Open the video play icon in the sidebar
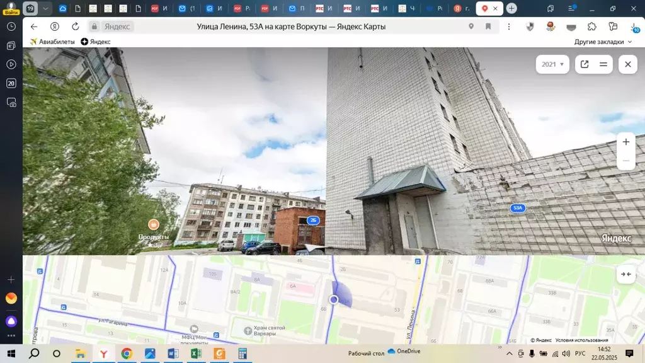The image size is (645, 363). click(11, 64)
